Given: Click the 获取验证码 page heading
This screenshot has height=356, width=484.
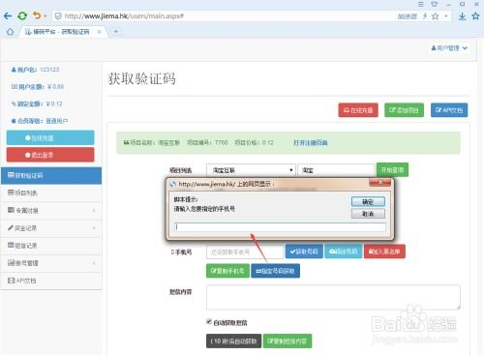Looking at the screenshot, I should [x=142, y=78].
